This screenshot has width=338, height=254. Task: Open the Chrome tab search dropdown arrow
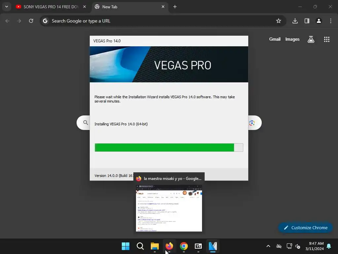[7, 7]
